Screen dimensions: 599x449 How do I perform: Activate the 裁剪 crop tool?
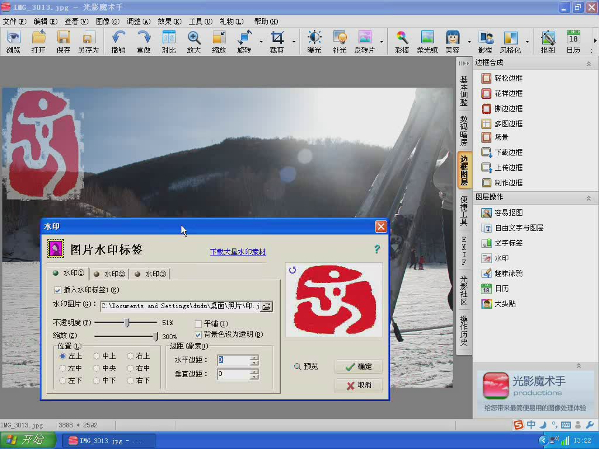pyautogui.click(x=277, y=42)
